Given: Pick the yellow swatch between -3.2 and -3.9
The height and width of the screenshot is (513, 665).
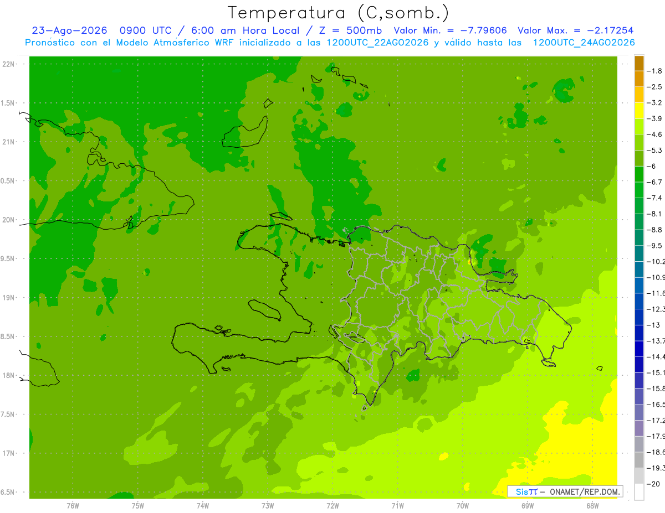Looking at the screenshot, I should pos(639,111).
